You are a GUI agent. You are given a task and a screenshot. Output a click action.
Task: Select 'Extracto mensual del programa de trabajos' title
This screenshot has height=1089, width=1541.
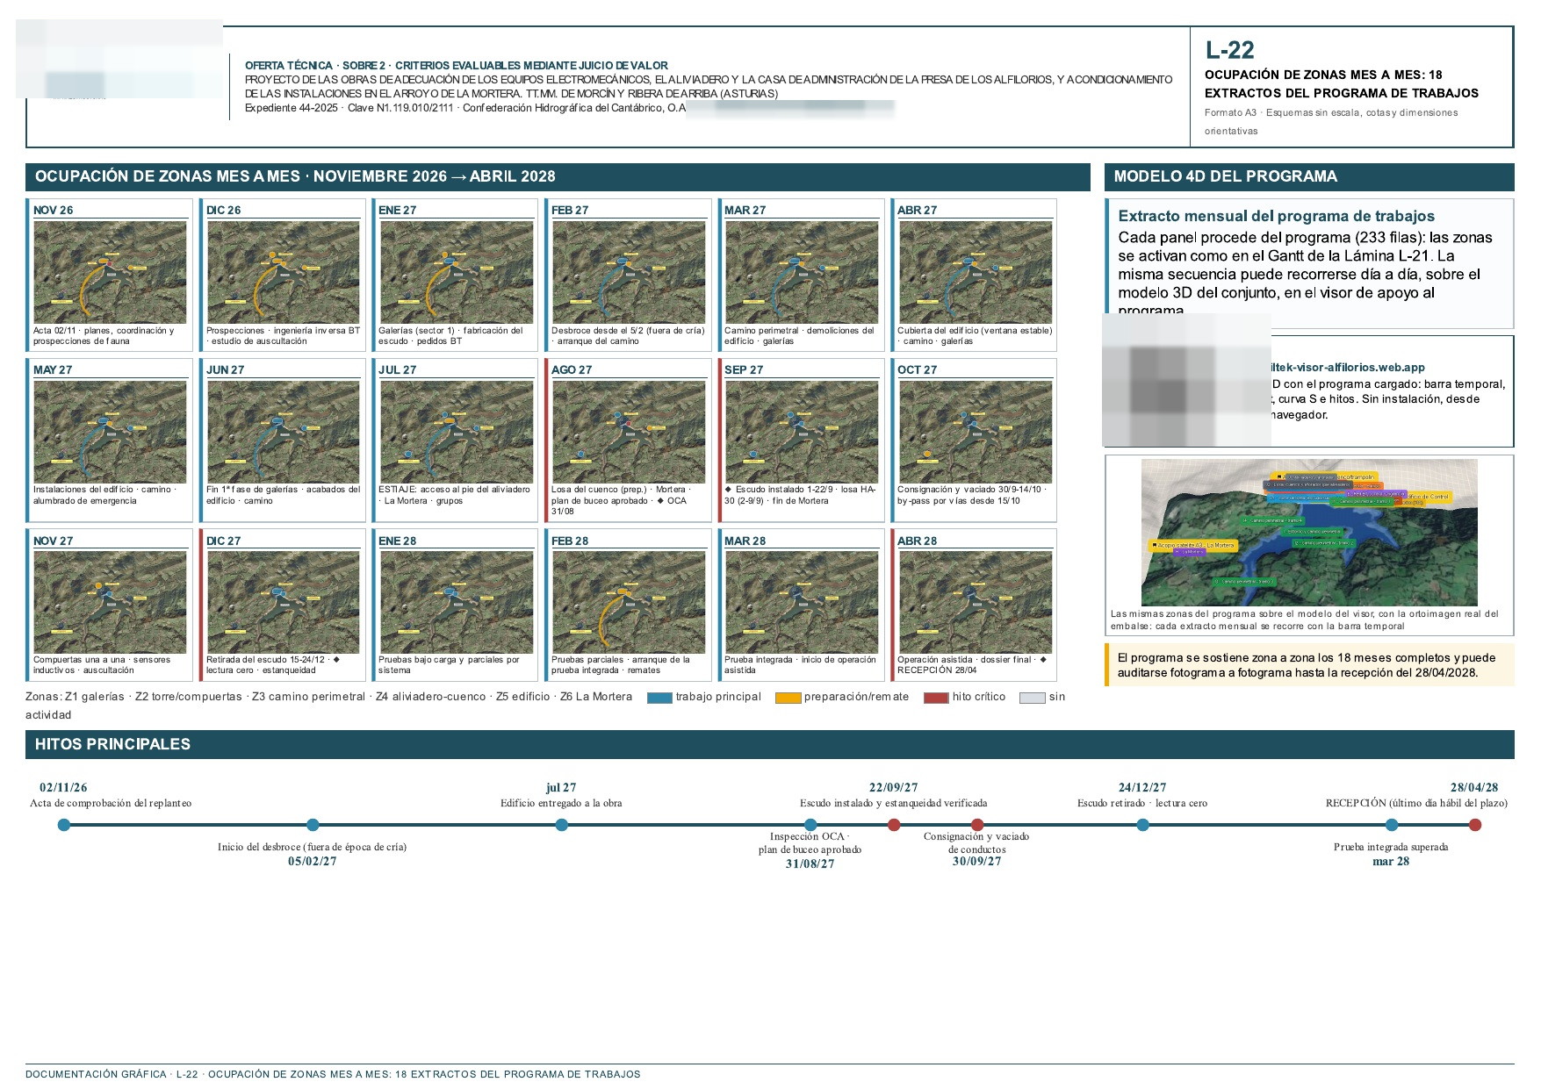(x=1277, y=216)
